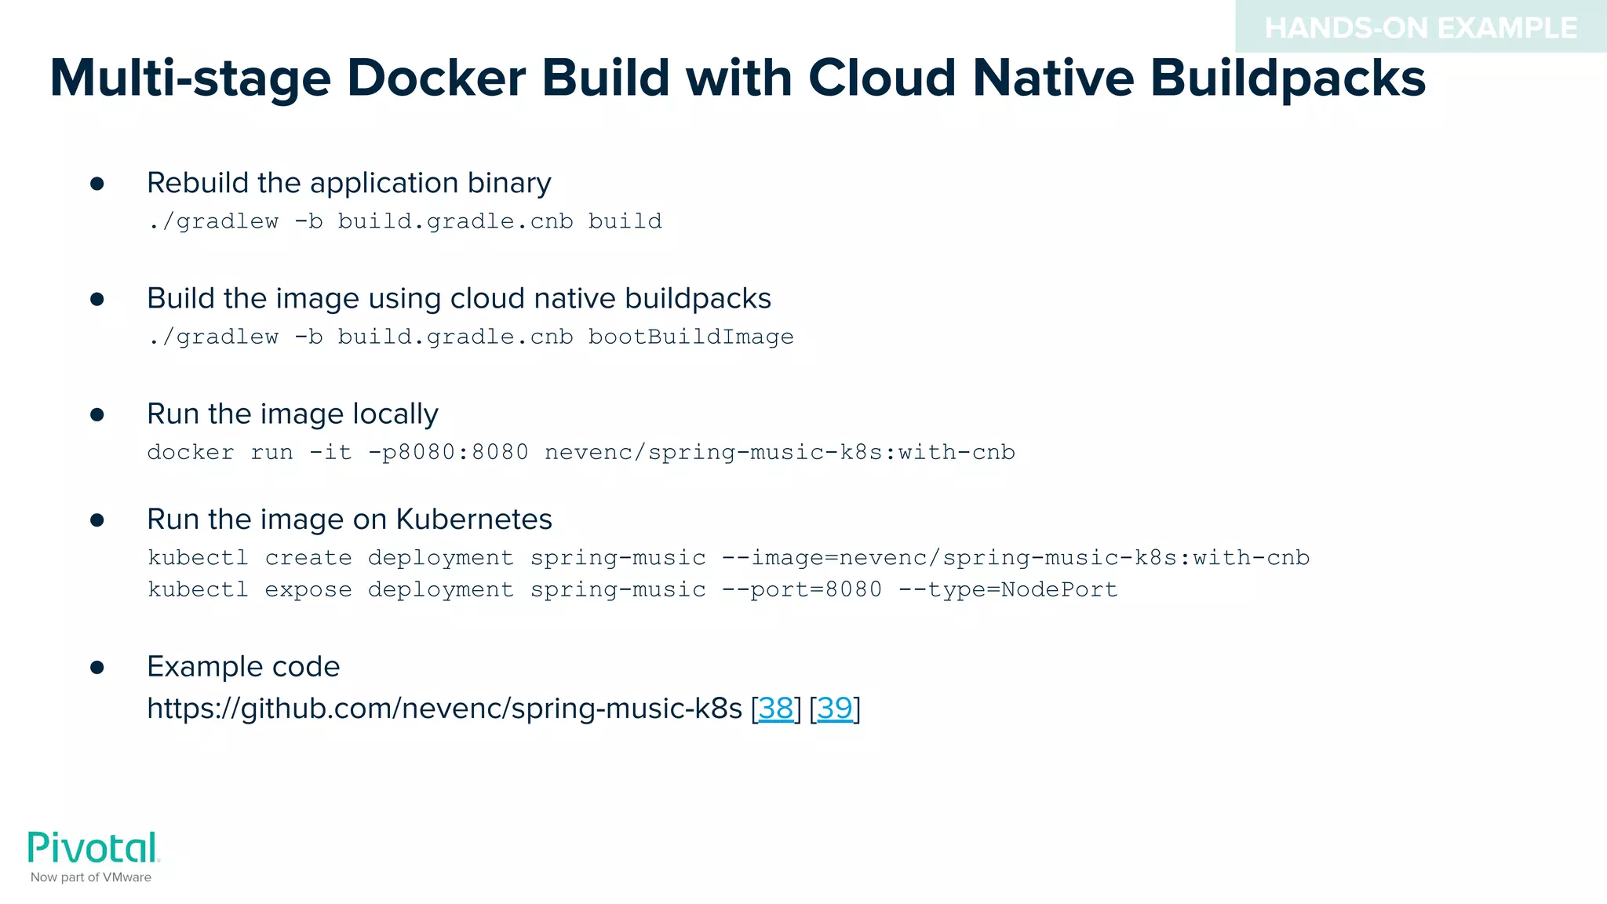This screenshot has height=904, width=1607.
Task: Click the gradlew bootBuildImage command line
Action: click(x=471, y=337)
